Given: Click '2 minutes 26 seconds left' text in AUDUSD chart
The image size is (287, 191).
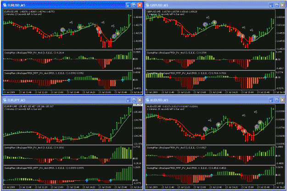Looking at the screenshot, I should 166,109.
